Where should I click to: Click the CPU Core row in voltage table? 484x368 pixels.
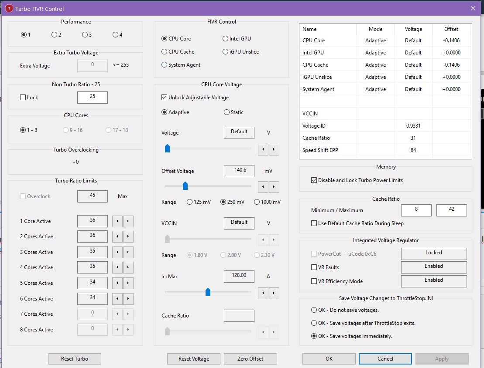[x=386, y=41]
